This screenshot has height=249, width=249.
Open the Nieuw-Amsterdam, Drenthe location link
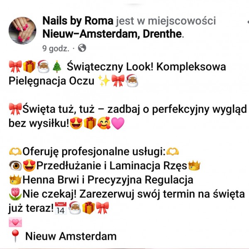112,34
